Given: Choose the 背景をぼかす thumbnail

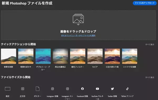Looking at the screenshot, I should point(26,56).
